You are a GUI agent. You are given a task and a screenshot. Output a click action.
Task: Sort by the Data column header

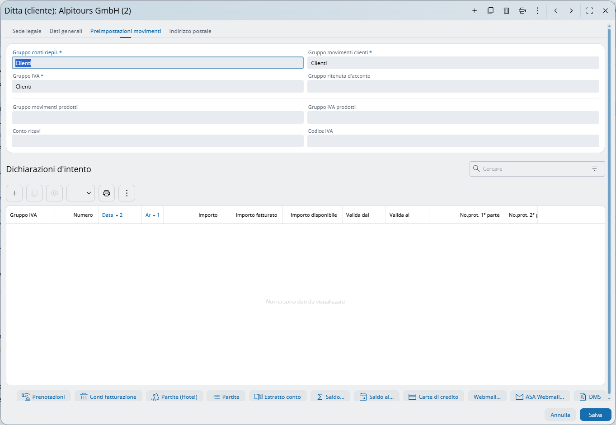pos(108,215)
